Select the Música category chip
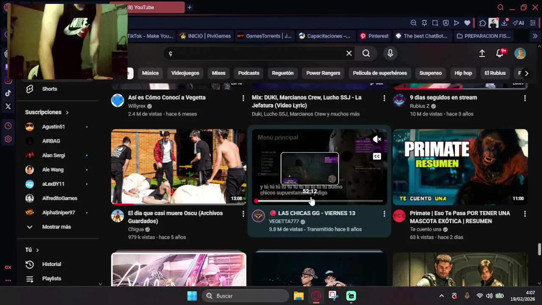 click(150, 73)
